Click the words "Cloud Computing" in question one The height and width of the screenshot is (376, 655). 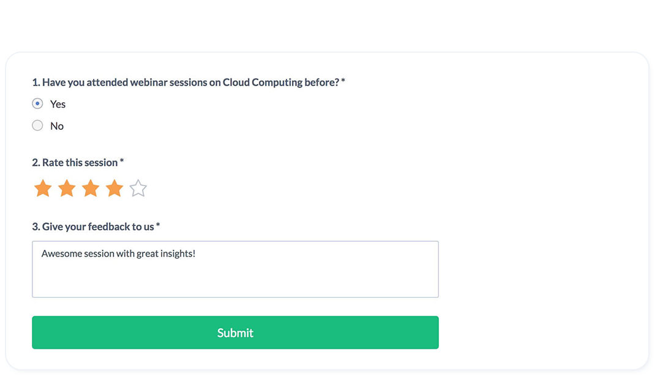click(262, 82)
